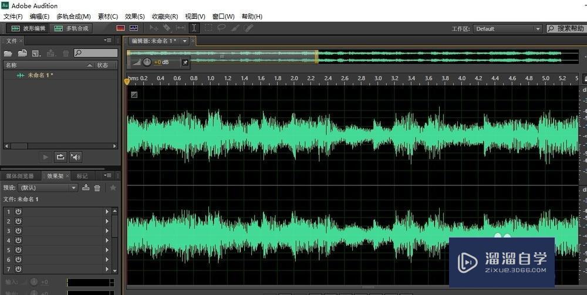Select the Time Selection I-beam tool
Image resolution: width=587 pixels, height=295 pixels.
coord(194,28)
